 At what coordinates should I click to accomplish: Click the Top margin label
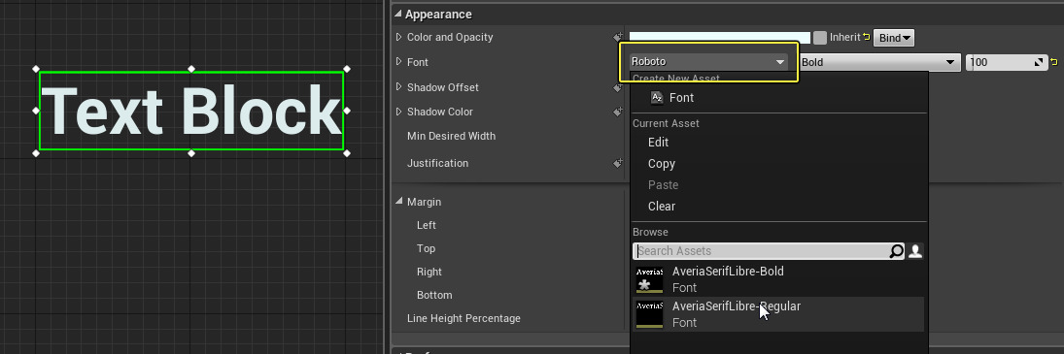(x=427, y=248)
